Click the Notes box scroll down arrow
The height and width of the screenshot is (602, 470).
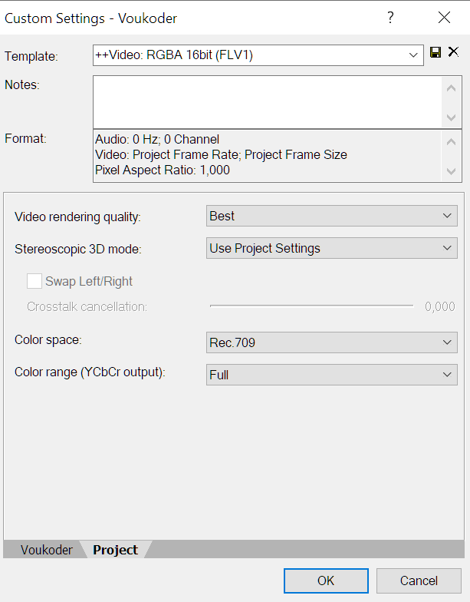451,117
